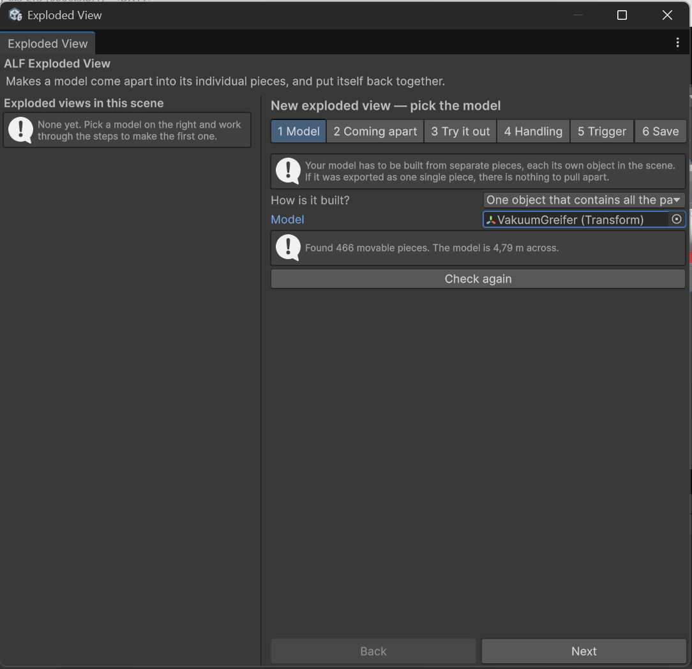Image resolution: width=692 pixels, height=669 pixels.
Task: Open the object picker for Model field
Action: pos(676,220)
